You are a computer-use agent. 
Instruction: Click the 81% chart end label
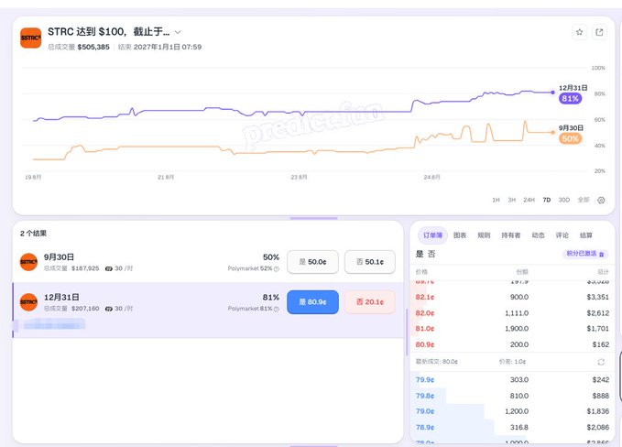tap(570, 98)
